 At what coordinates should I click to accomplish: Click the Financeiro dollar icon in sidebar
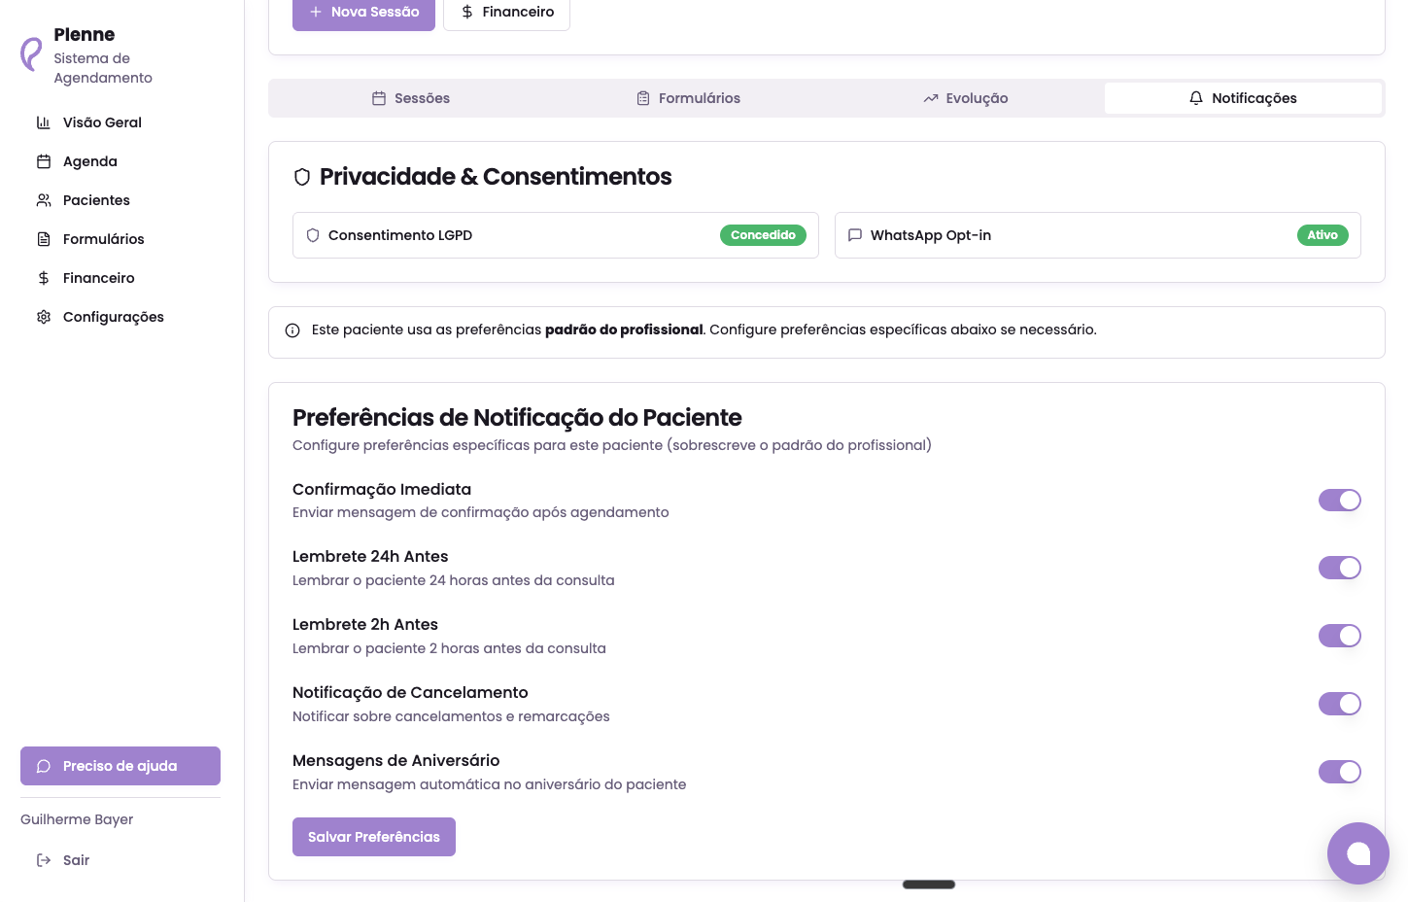point(43,278)
